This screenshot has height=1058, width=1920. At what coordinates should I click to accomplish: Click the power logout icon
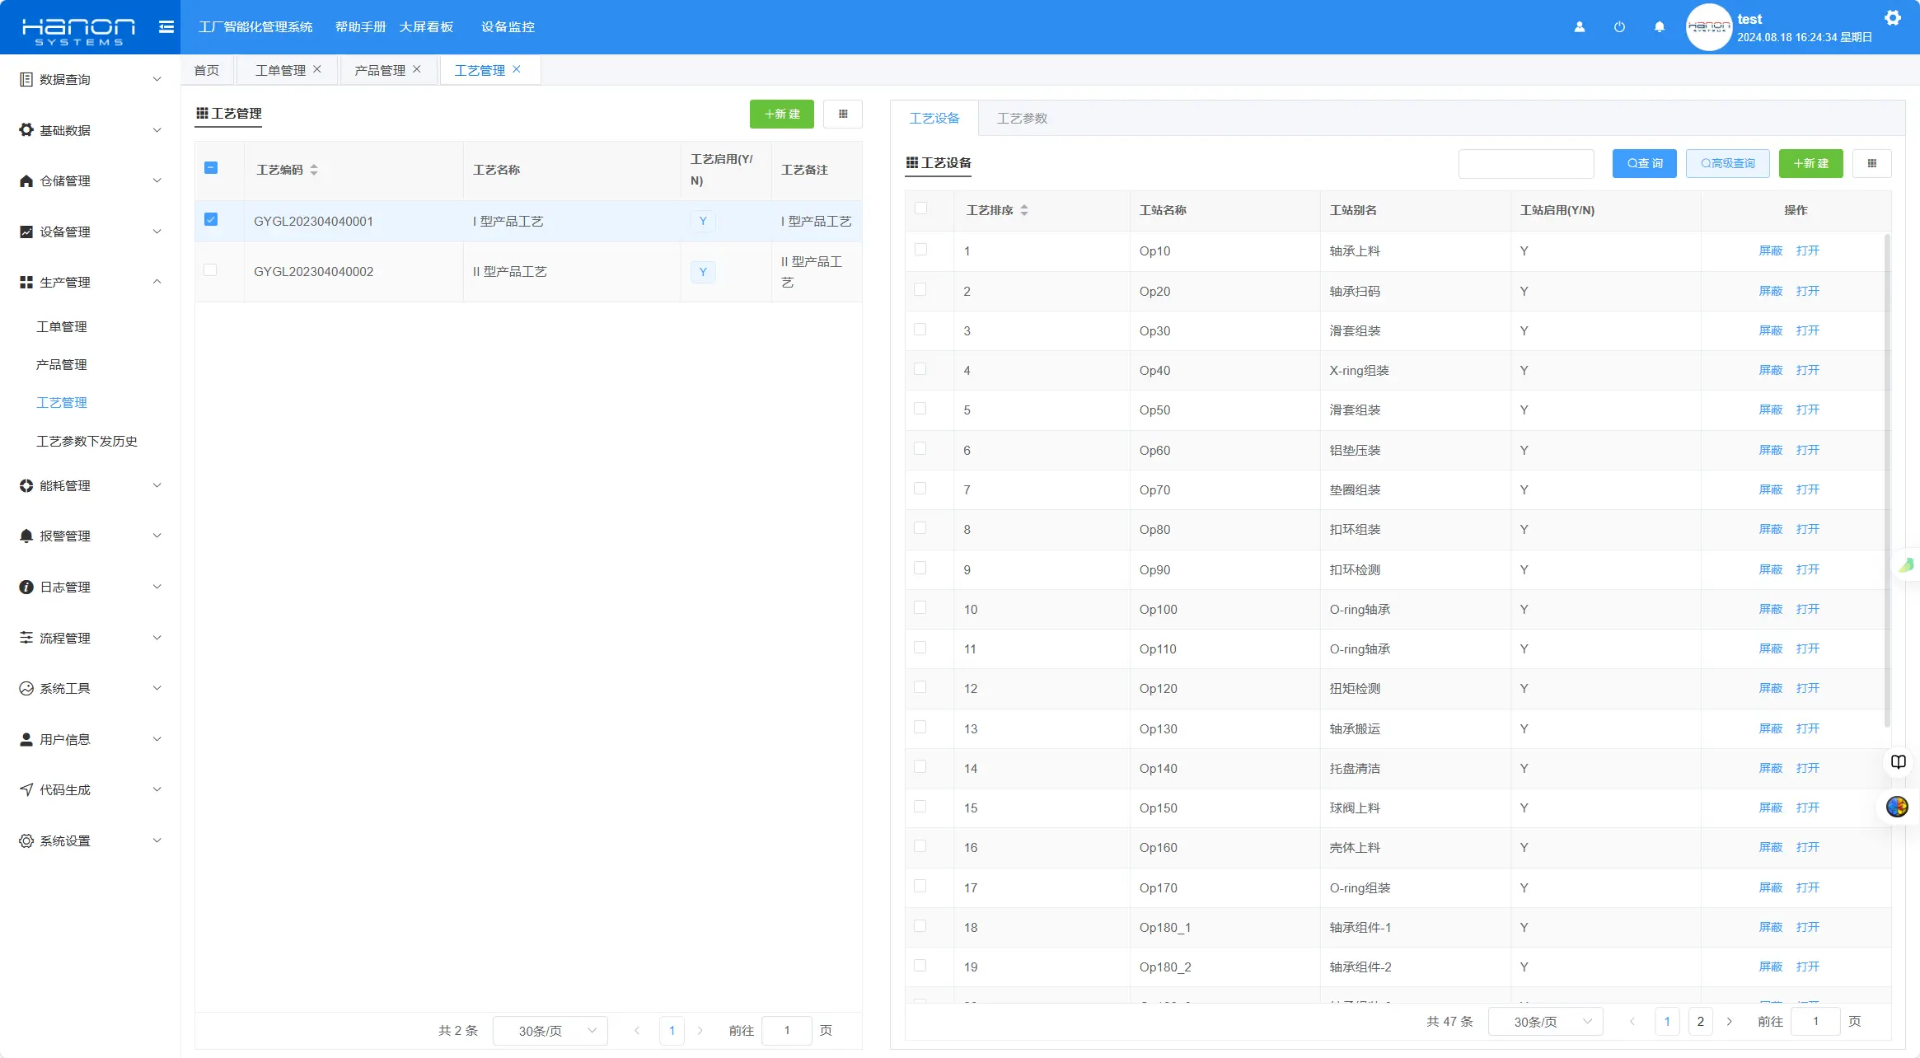coord(1619,27)
